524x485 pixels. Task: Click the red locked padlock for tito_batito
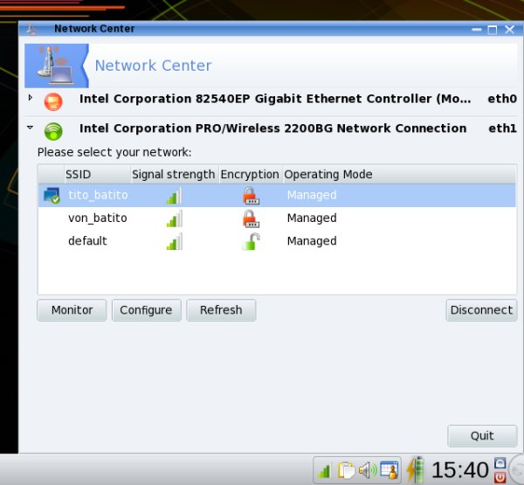coord(251,196)
